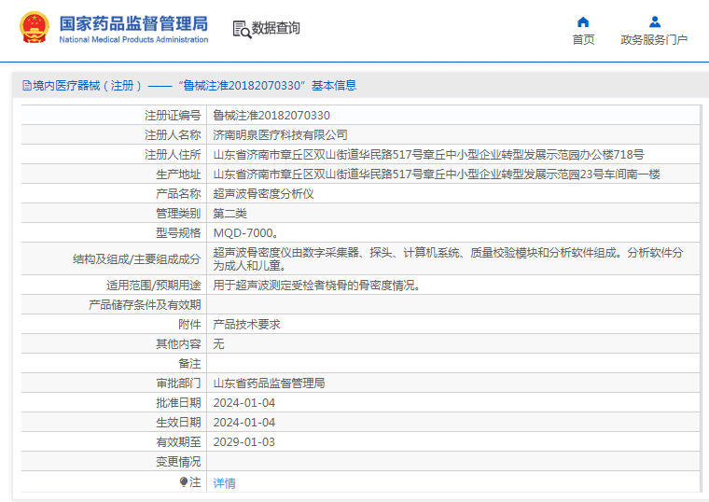Click the 政务服务门户 user icon
The width and height of the screenshot is (709, 502).
654,21
